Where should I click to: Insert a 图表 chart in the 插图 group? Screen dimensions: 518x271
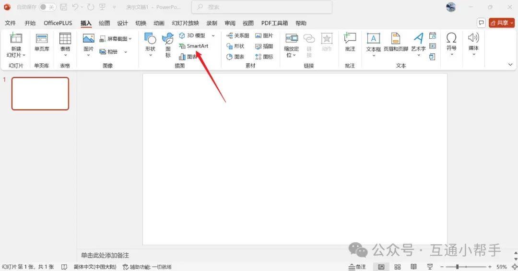pos(188,57)
